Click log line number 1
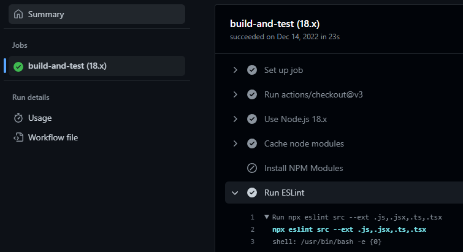 [253, 217]
